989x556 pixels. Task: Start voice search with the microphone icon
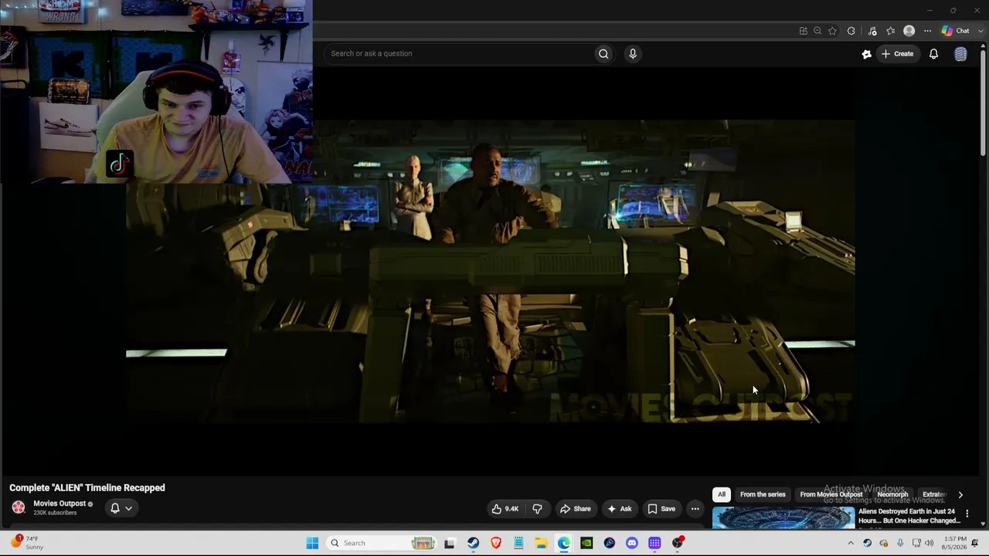(x=632, y=53)
